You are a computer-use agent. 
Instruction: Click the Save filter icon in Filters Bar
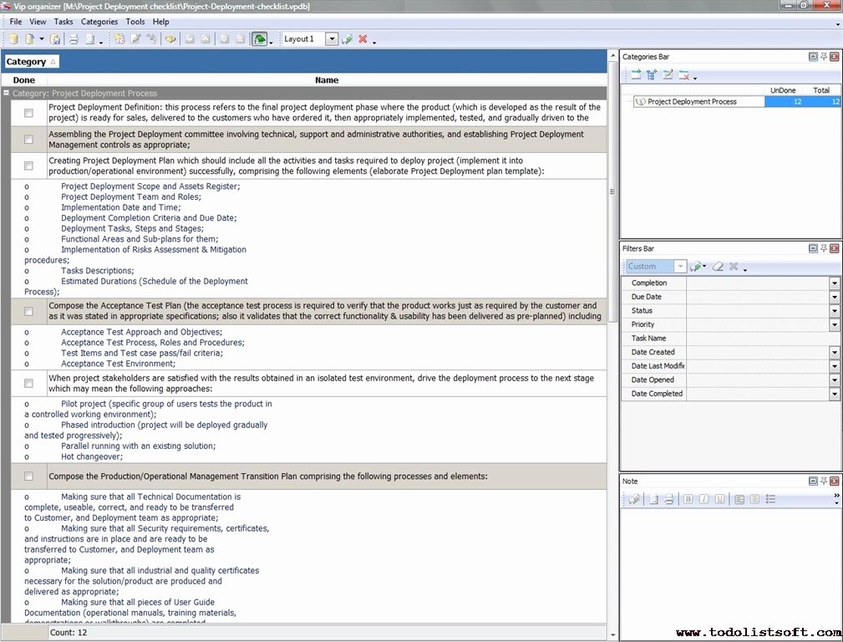(x=696, y=267)
